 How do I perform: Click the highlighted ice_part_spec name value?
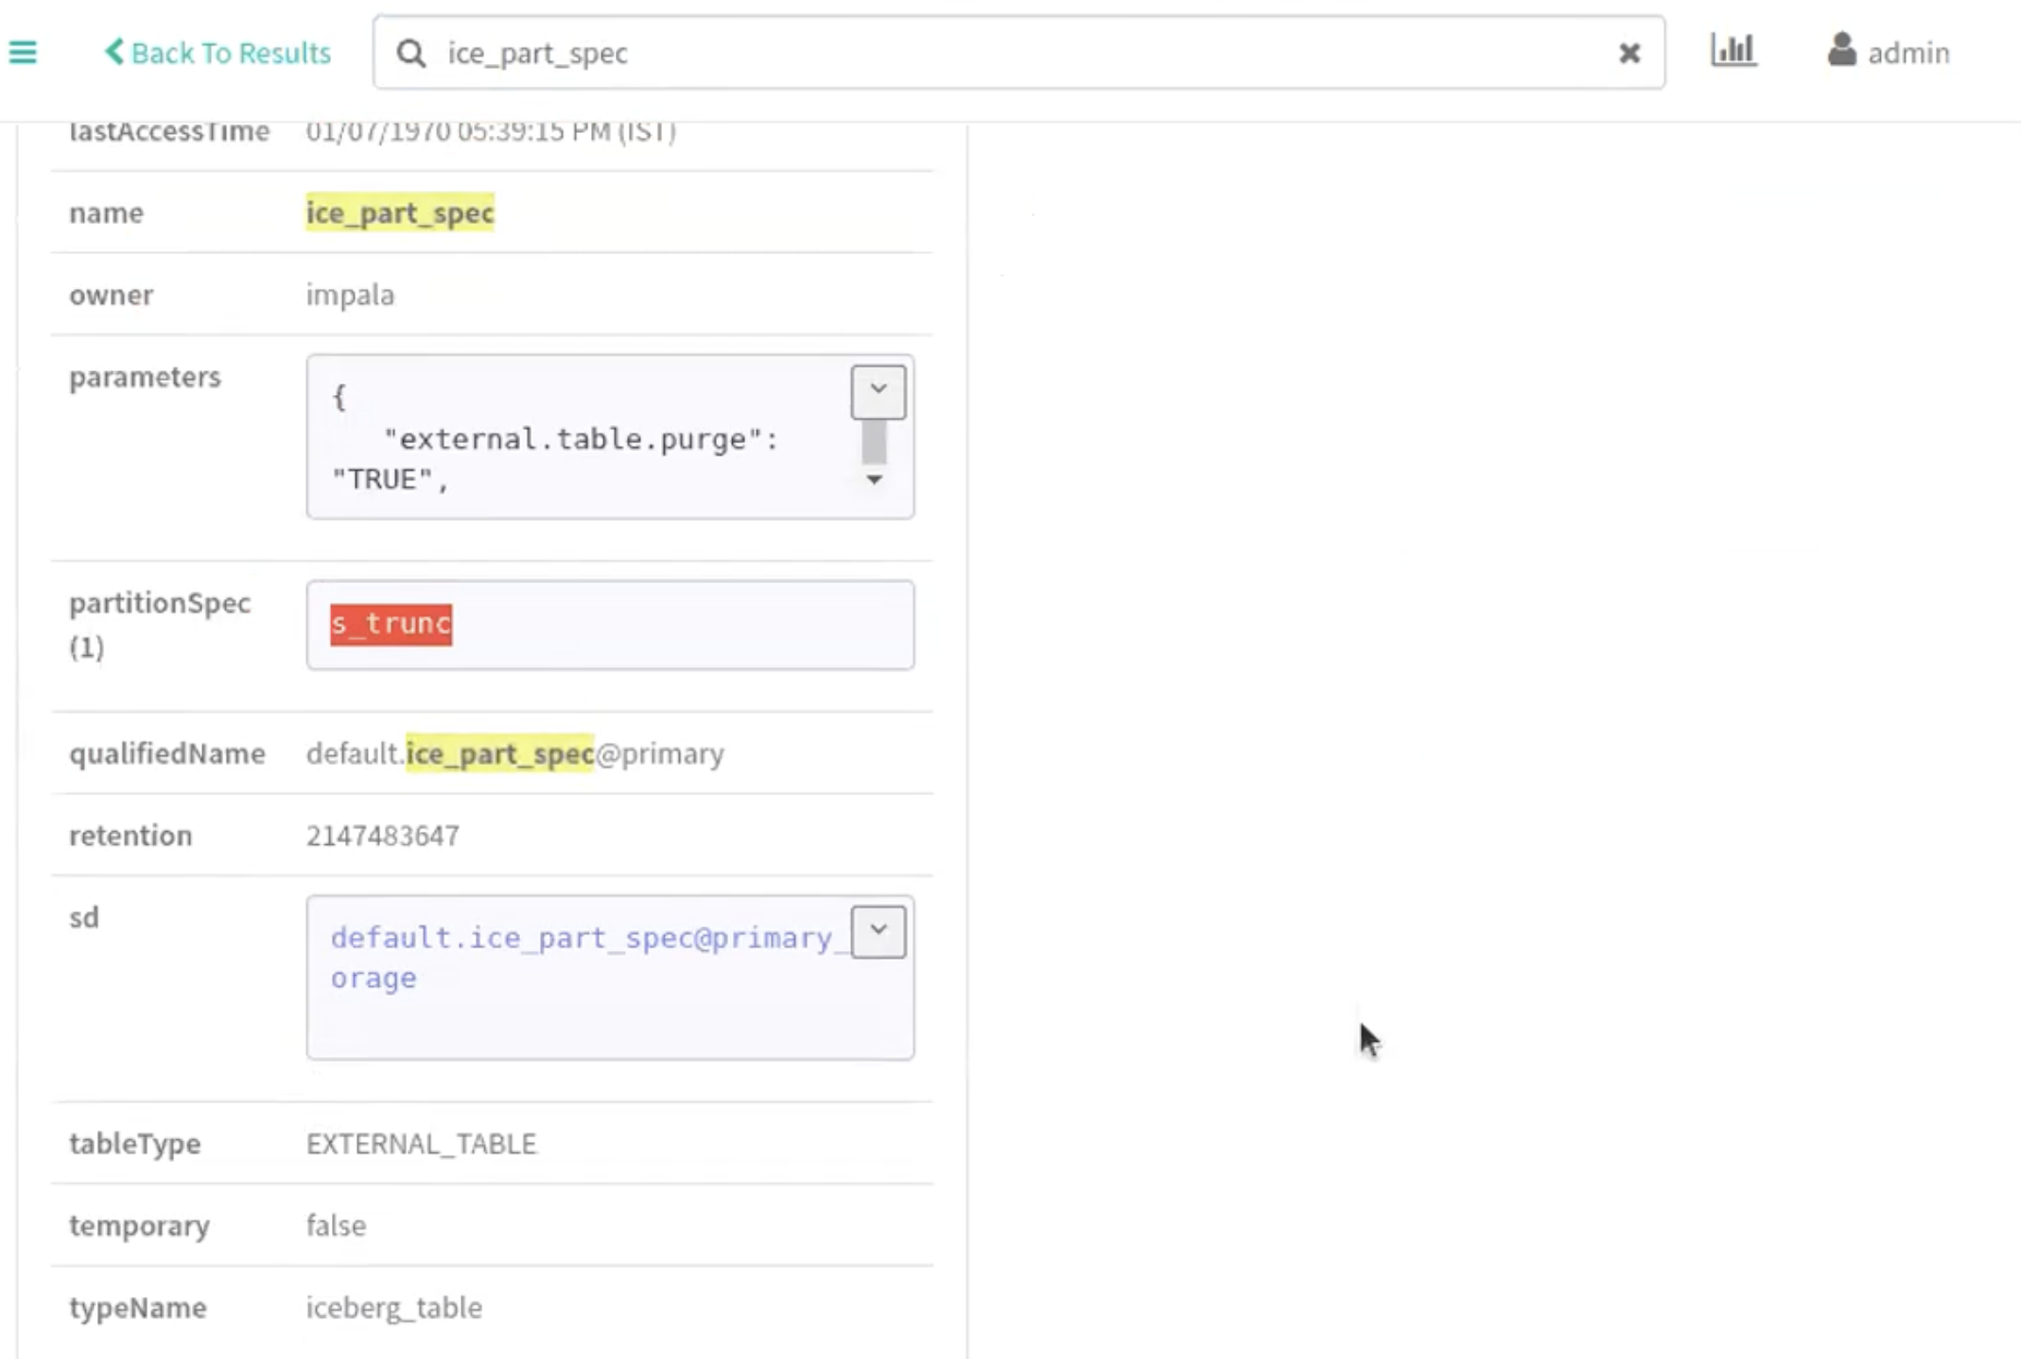[399, 213]
